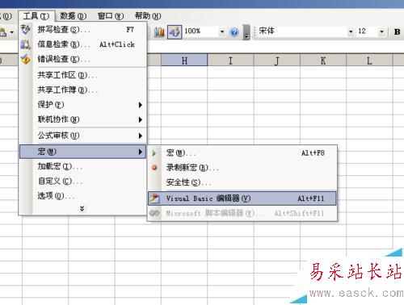
Task: Click the 宋体 font name box
Action: [x=302, y=31]
